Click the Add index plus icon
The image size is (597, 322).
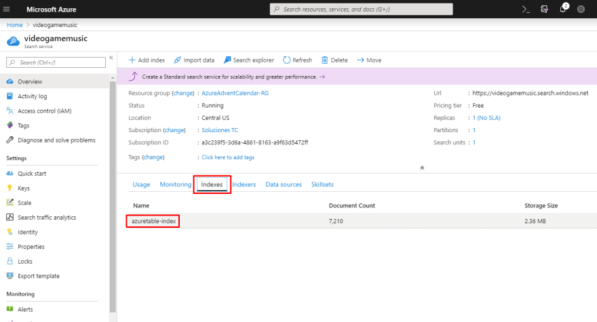click(132, 60)
